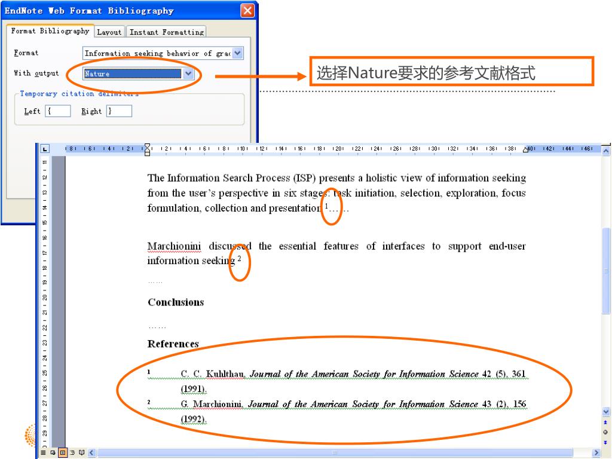The width and height of the screenshot is (612, 459).
Task: Click Previous Page double-arrow button
Action: (605, 423)
